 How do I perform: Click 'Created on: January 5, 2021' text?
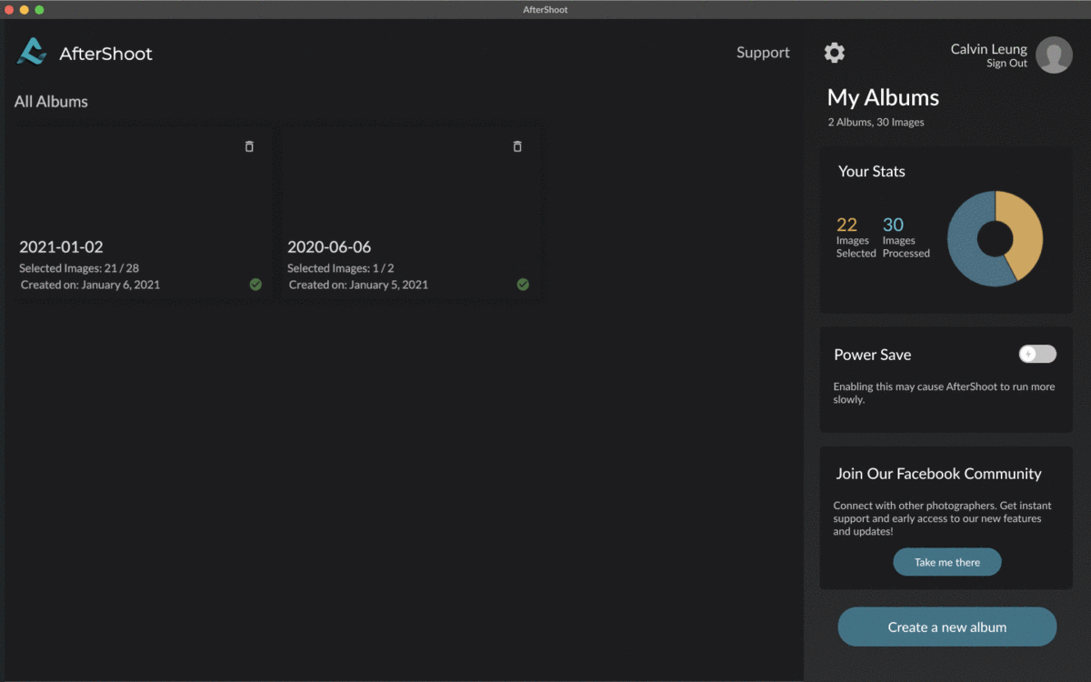click(x=358, y=285)
